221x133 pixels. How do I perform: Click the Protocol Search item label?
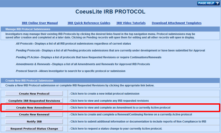[27, 71]
